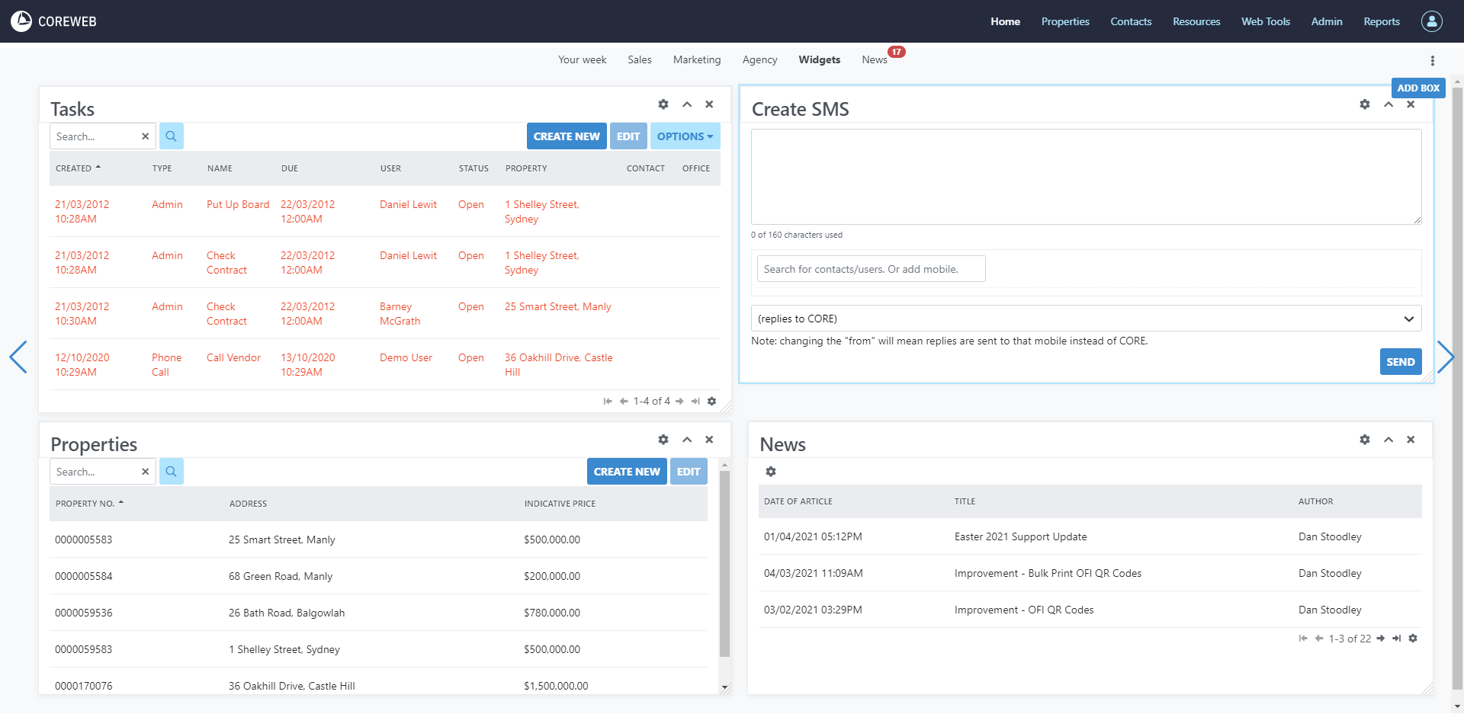1464x714 pixels.
Task: Click the right arrow to next dashboard
Action: point(1445,357)
